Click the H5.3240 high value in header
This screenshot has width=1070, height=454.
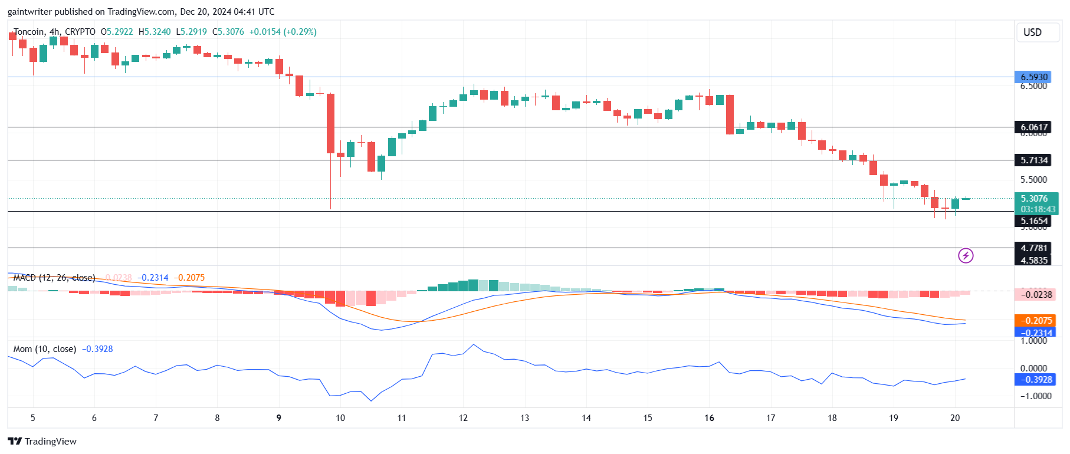155,32
